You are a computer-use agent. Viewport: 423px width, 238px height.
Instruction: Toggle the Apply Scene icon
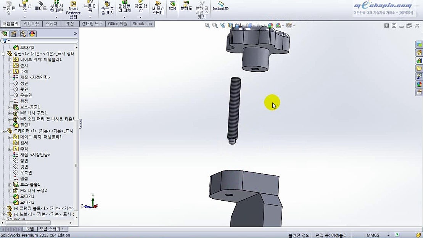click(278, 25)
